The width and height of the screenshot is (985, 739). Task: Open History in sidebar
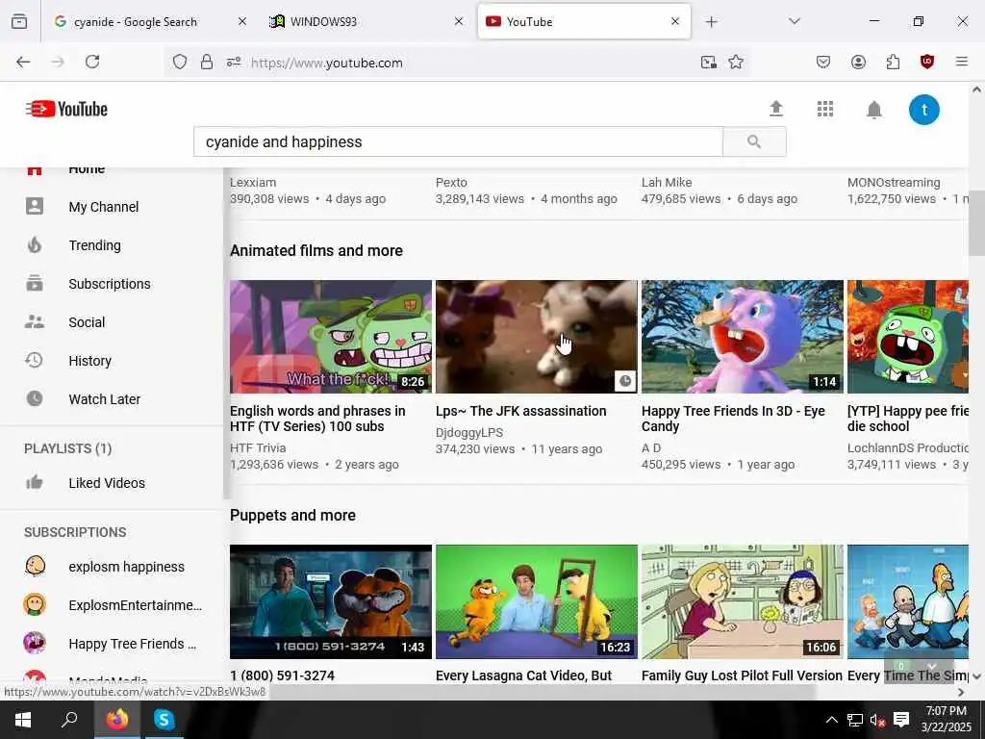coord(89,361)
